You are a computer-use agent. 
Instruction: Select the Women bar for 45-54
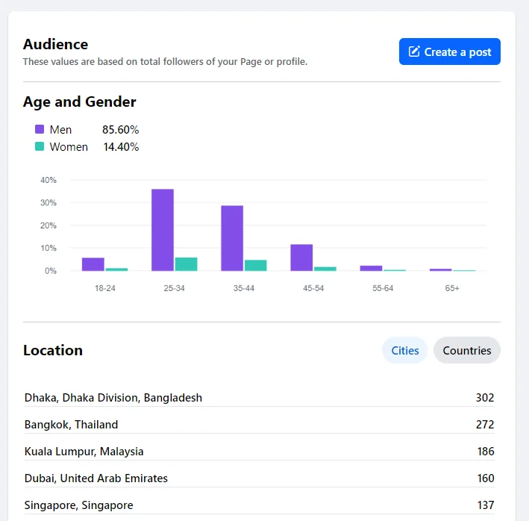325,269
